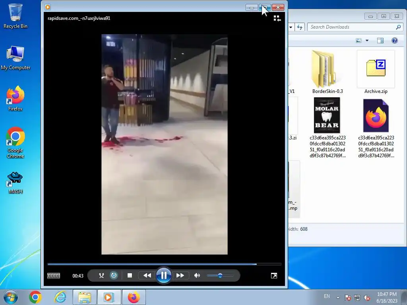407x305 pixels.
Task: Click the playing video frame
Action: [x=165, y=144]
